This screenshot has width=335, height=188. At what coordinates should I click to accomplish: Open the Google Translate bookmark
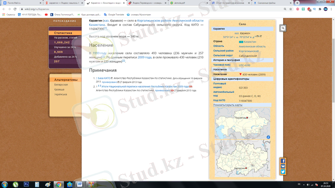click(x=111, y=14)
